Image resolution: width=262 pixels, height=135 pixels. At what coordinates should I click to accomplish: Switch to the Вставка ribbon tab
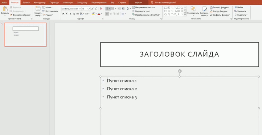tap(26, 3)
